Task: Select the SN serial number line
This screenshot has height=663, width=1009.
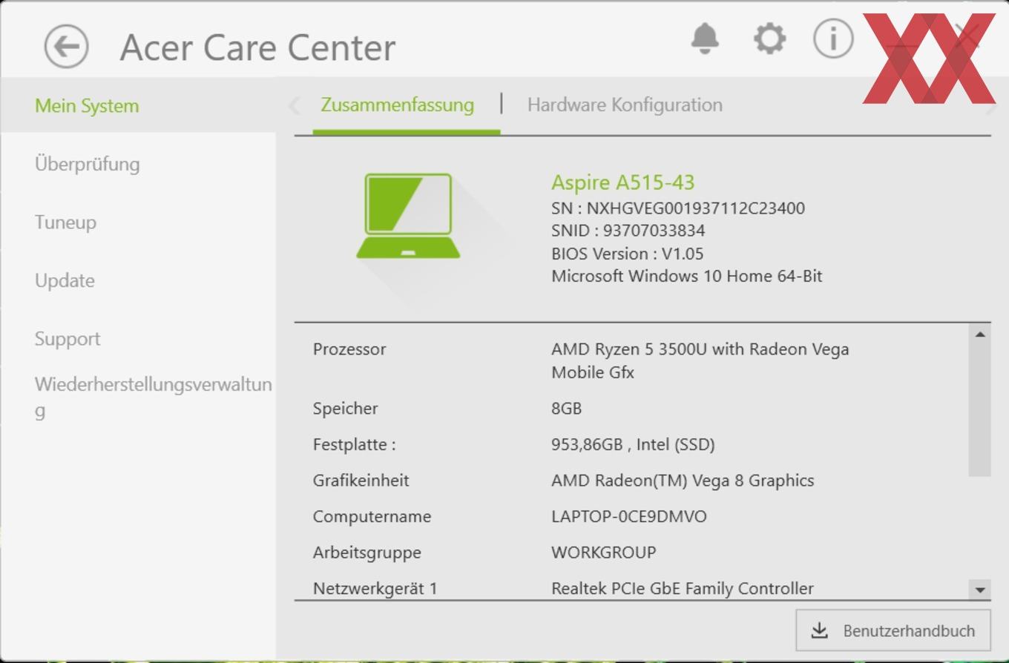Action: pyautogui.click(x=678, y=208)
